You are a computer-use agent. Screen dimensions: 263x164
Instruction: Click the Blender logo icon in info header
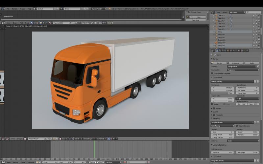tap(110, 9)
